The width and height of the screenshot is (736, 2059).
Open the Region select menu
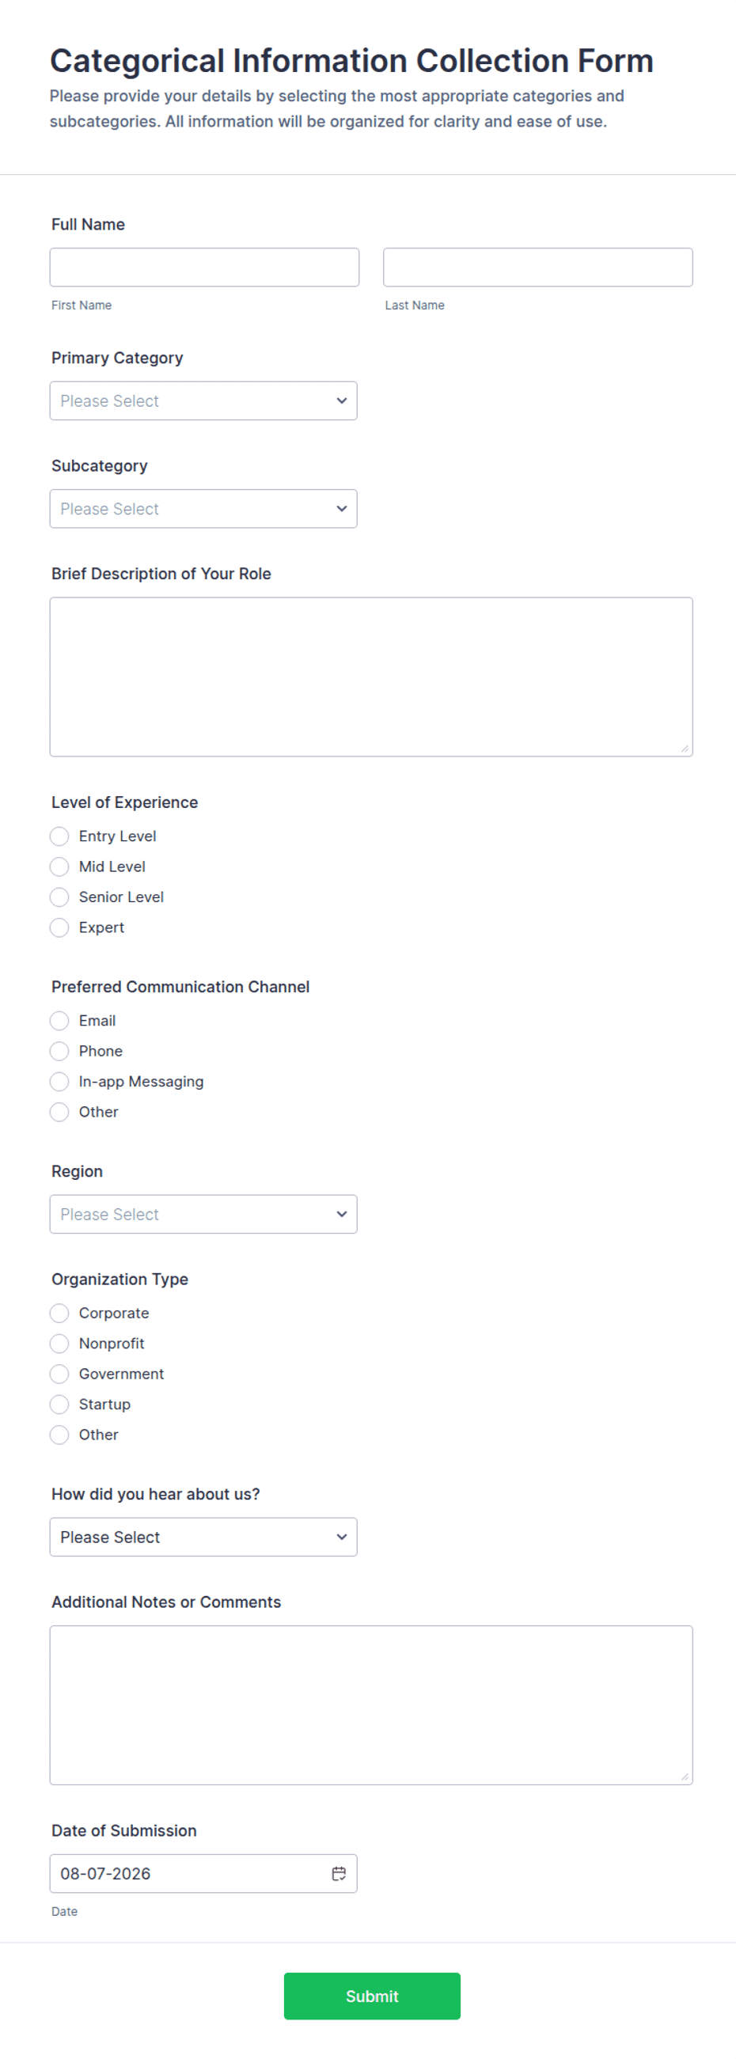pyautogui.click(x=203, y=1214)
